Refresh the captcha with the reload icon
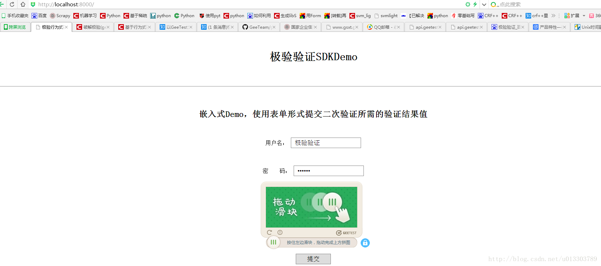This screenshot has width=601, height=266. (269, 232)
